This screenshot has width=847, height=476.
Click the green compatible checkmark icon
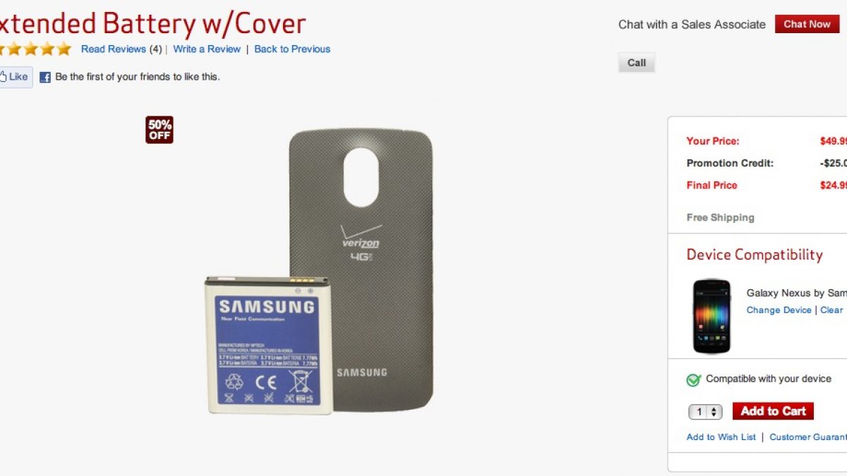[694, 380]
